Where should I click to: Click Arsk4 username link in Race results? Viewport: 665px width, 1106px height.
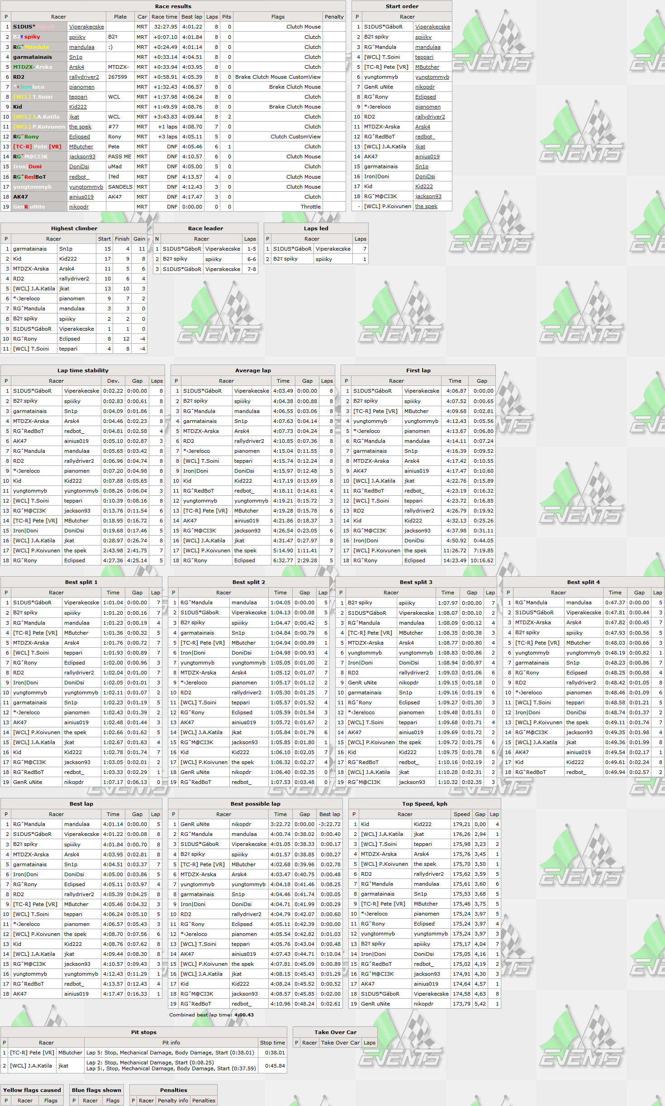[76, 67]
